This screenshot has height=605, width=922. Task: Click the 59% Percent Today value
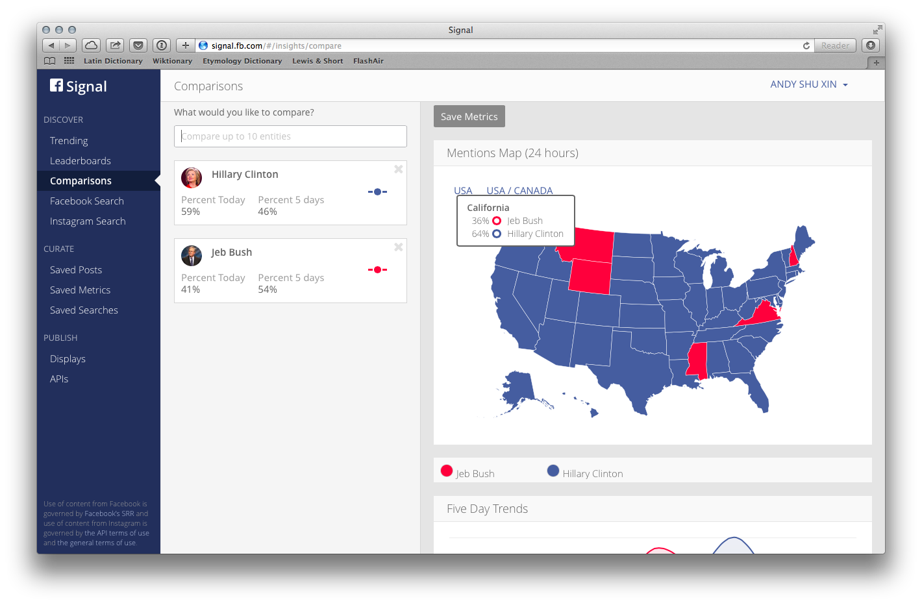(190, 212)
